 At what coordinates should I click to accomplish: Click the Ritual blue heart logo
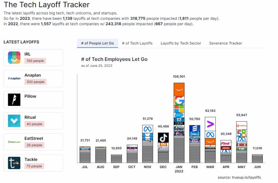(14, 121)
